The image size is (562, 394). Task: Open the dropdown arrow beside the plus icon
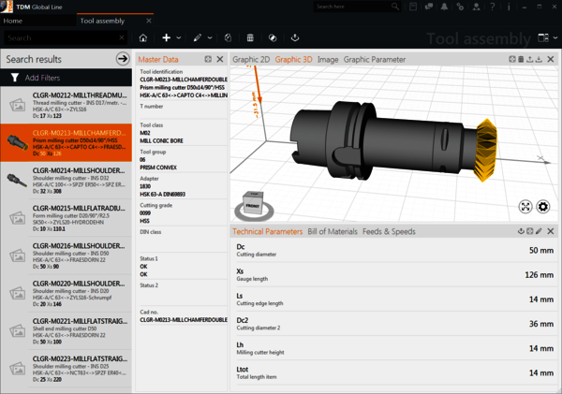(x=179, y=37)
